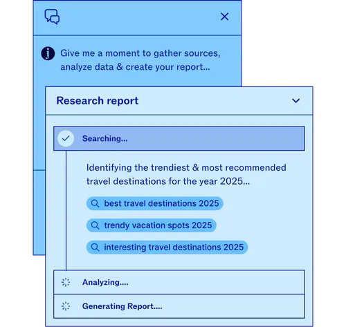Open "interesting travel destinations 2025" query chip

(x=167, y=247)
